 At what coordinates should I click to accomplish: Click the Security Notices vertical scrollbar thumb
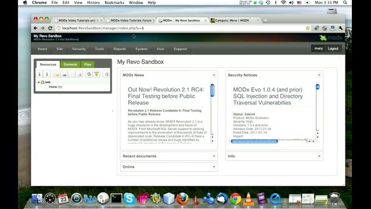click(318, 87)
